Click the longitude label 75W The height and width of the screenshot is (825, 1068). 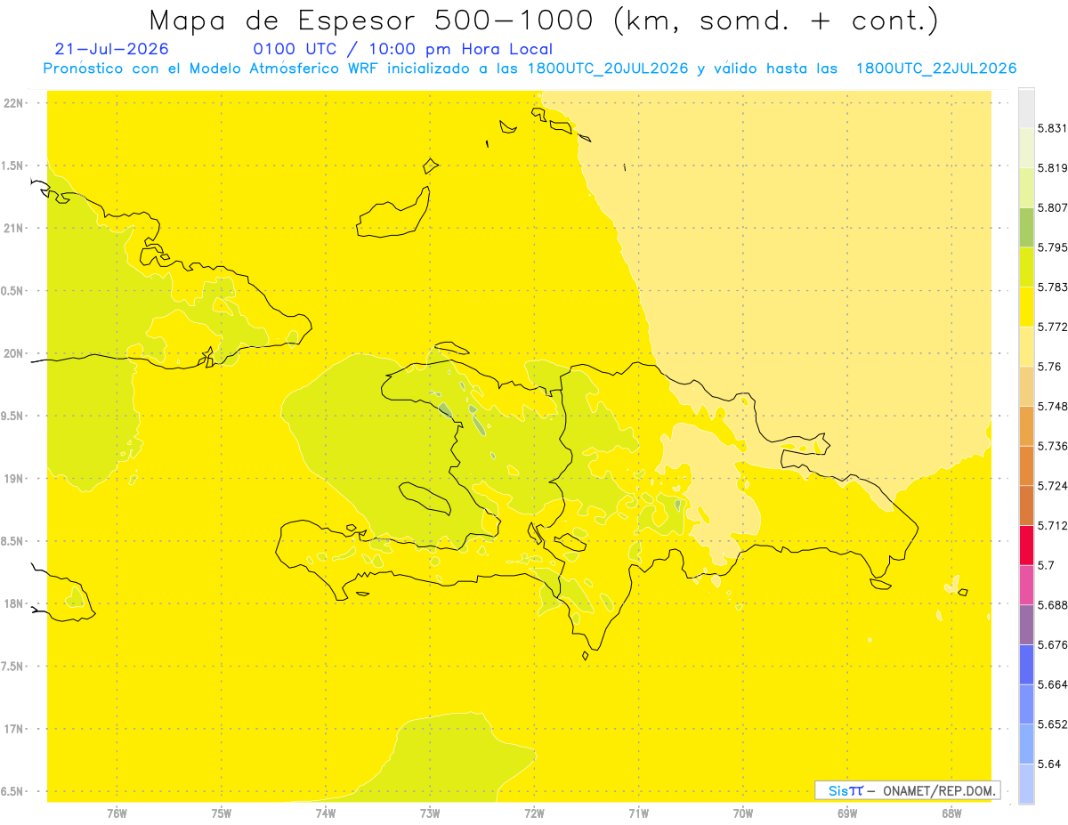(221, 813)
